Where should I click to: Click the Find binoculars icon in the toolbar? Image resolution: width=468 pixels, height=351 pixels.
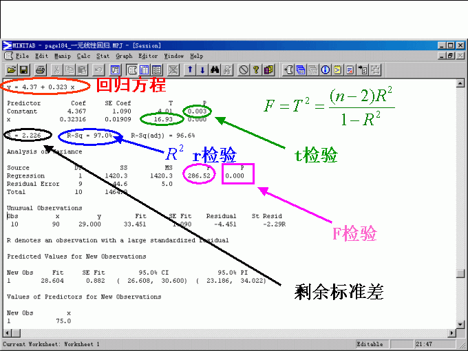215,70
